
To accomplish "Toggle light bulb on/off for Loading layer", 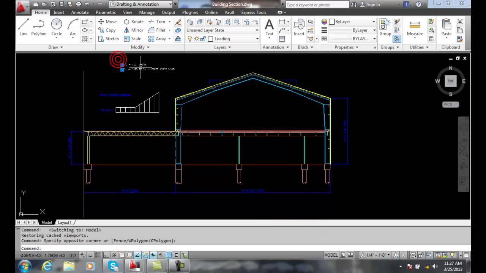I will pos(190,39).
